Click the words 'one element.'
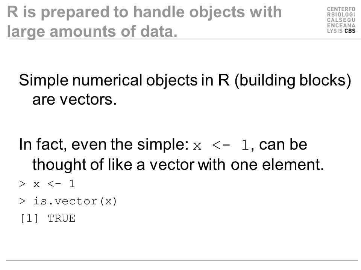This screenshot has height=270, width=361. click(277, 165)
